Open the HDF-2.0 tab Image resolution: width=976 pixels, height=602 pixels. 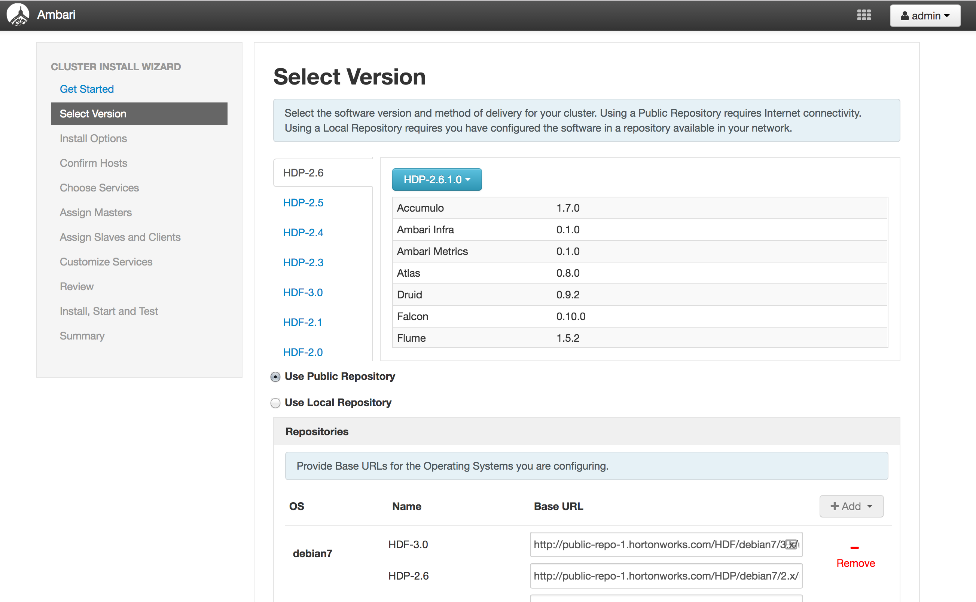pyautogui.click(x=303, y=352)
